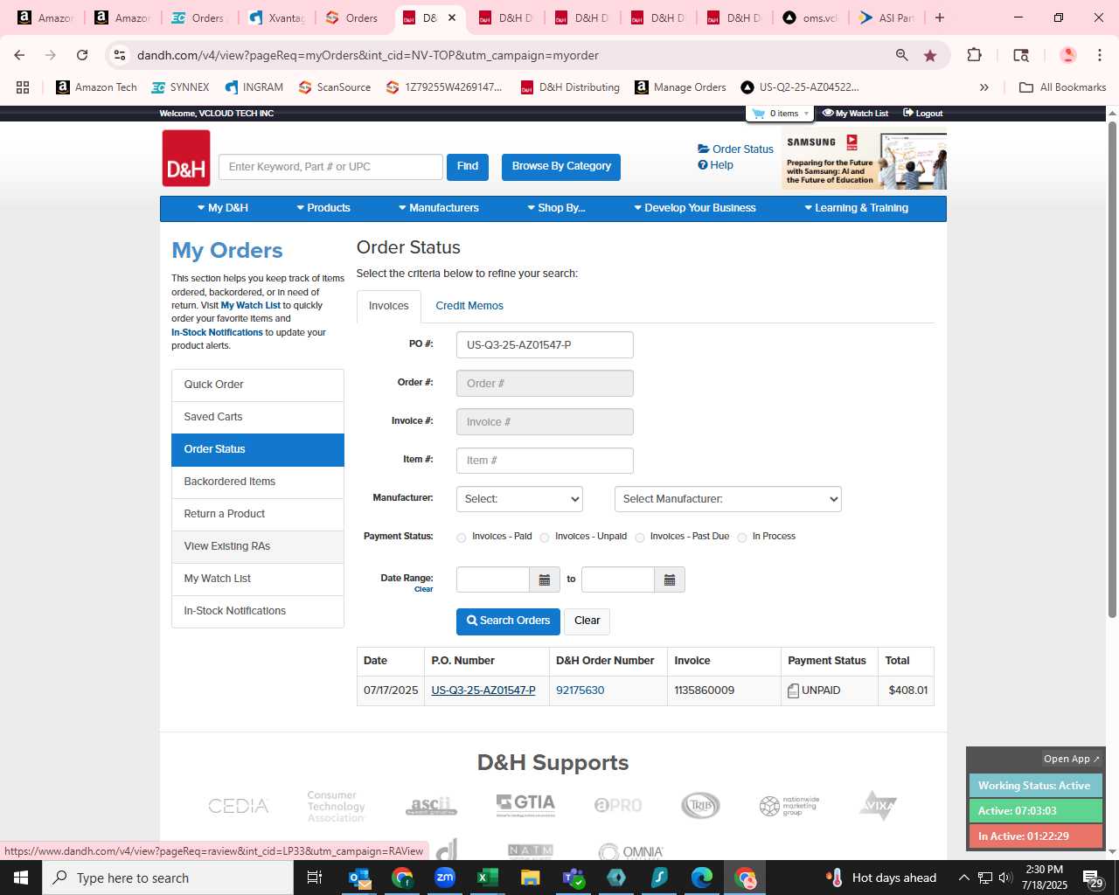Expand Learning & Training menu

point(857,208)
